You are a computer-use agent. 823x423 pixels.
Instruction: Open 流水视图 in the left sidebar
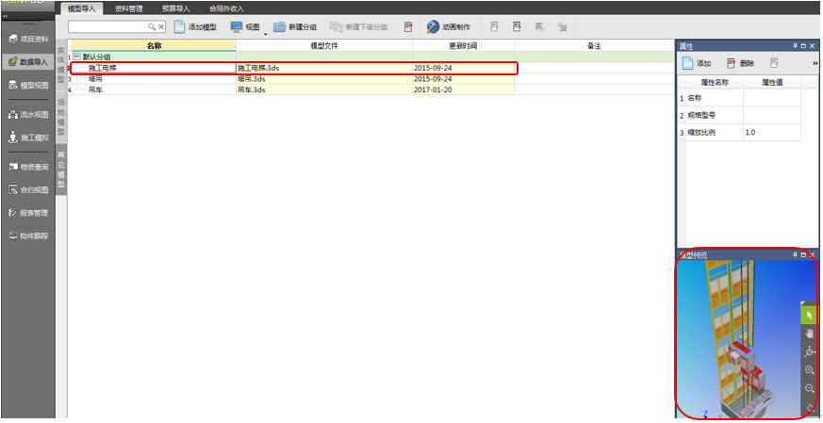[x=28, y=114]
